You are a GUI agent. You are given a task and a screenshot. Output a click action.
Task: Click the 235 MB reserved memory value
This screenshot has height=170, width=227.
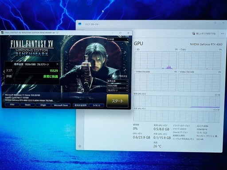point(200,139)
